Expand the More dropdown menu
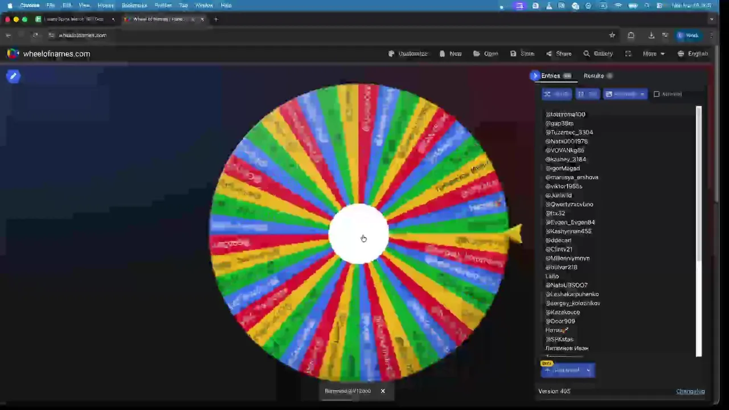This screenshot has height=410, width=729. 654,54
